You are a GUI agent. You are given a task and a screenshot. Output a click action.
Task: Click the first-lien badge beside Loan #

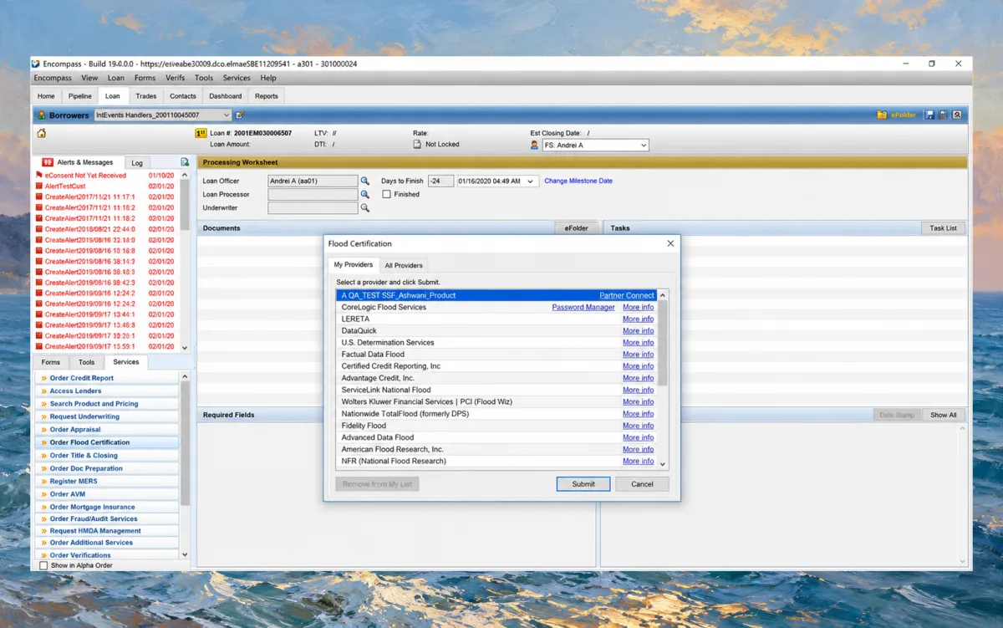coord(201,133)
